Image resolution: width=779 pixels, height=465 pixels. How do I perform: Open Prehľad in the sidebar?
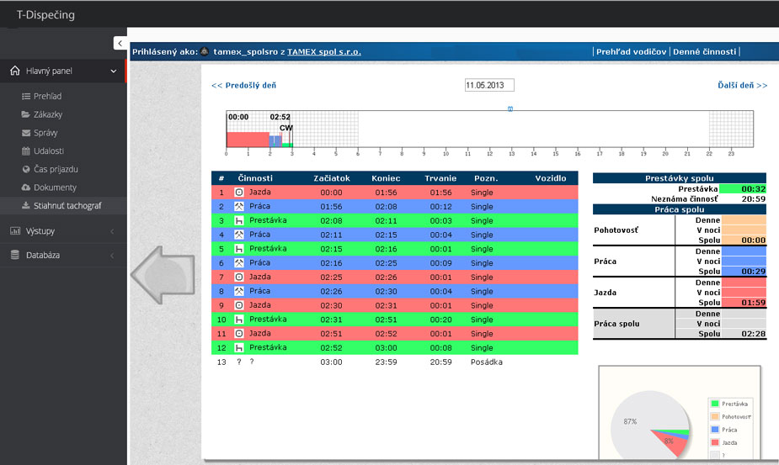[48, 96]
